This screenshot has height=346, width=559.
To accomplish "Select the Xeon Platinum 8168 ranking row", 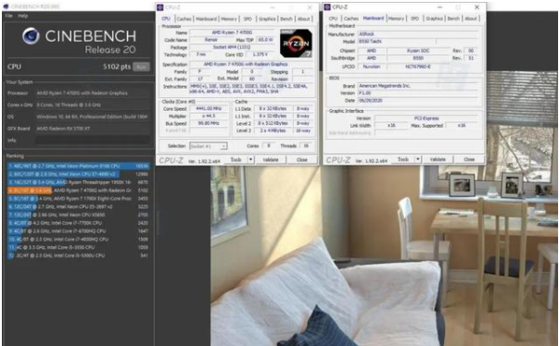I will click(x=78, y=167).
